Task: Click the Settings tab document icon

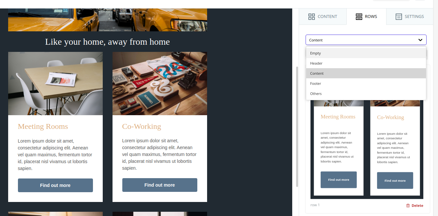Action: point(399,17)
